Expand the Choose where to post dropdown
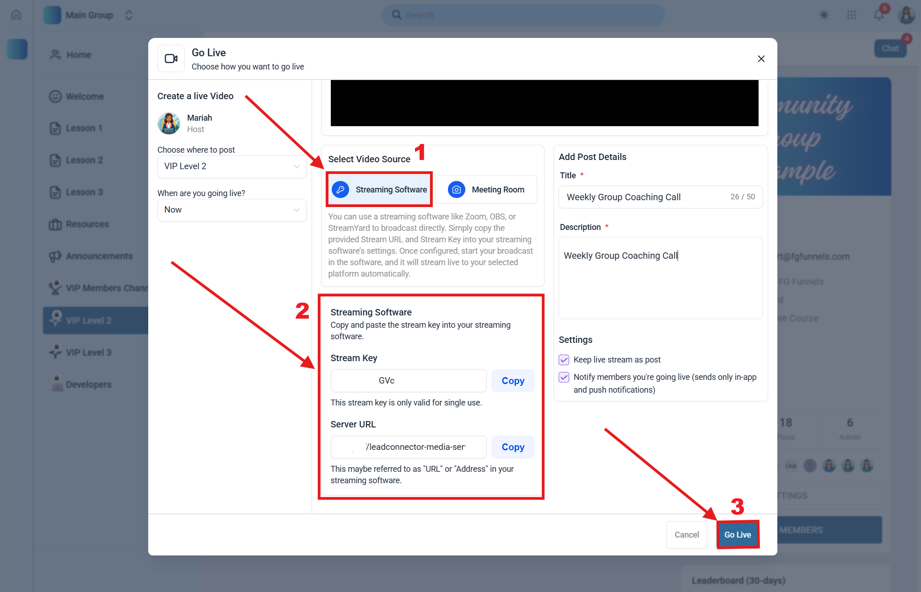Screen dimensions: 921x592 pyautogui.click(x=232, y=166)
